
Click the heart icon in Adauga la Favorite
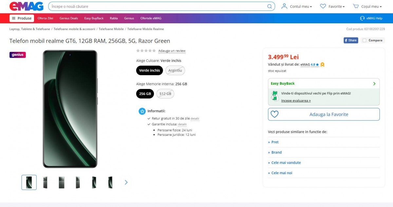pyautogui.click(x=274, y=114)
